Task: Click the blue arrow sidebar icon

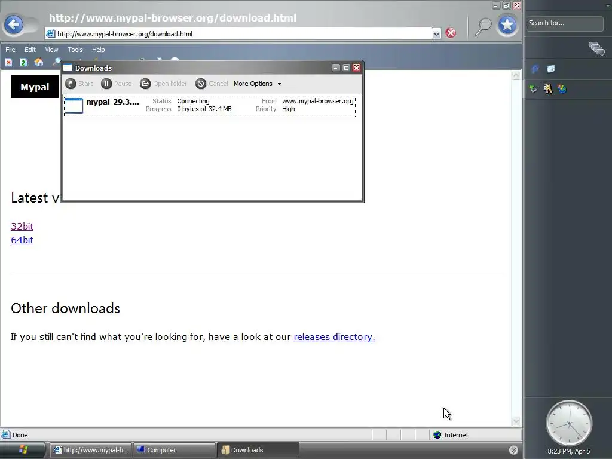Action: point(535,69)
